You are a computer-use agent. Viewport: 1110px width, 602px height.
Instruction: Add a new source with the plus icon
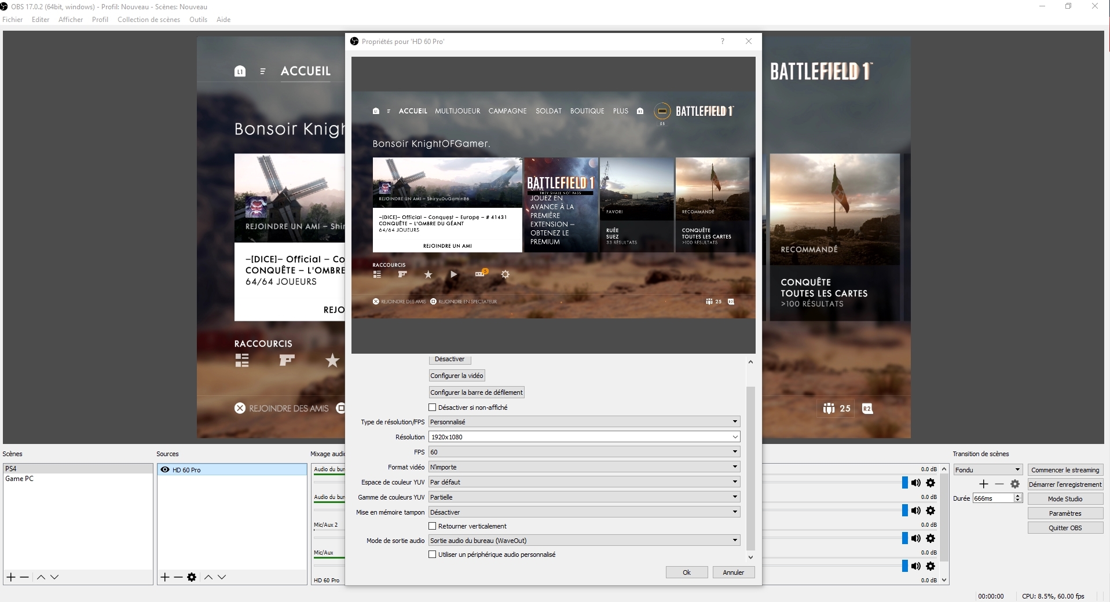pyautogui.click(x=165, y=577)
